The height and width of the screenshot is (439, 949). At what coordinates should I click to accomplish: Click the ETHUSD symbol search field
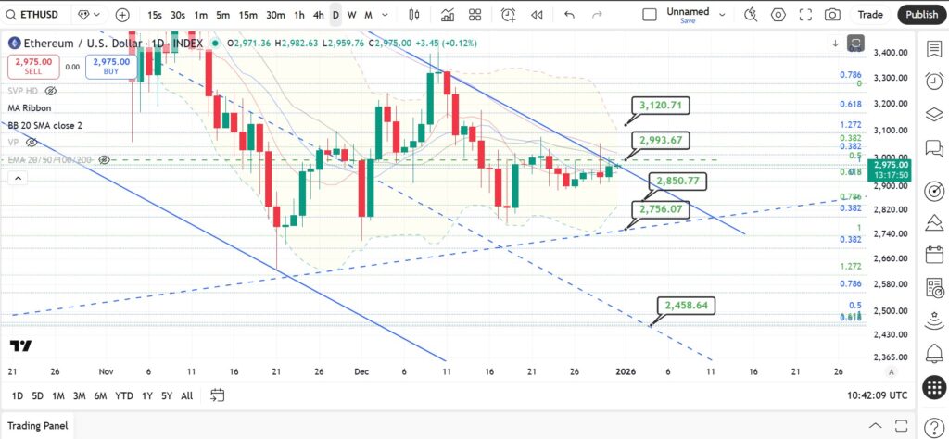click(35, 15)
